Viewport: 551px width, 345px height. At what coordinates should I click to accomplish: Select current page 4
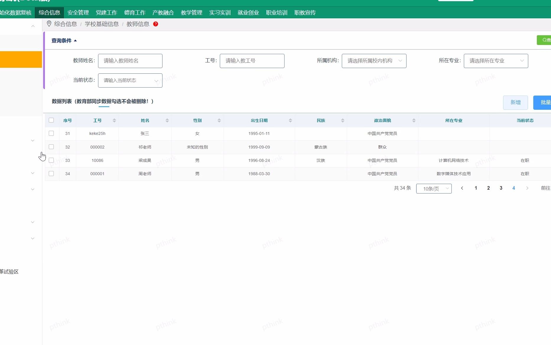pyautogui.click(x=514, y=188)
